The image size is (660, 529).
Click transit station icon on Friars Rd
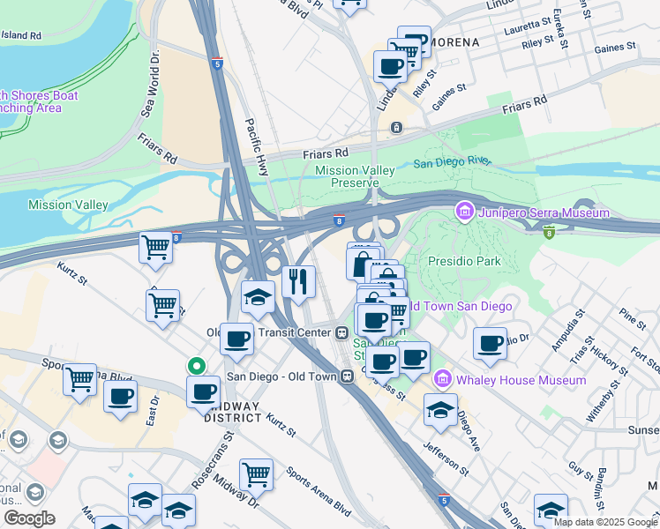pos(396,128)
